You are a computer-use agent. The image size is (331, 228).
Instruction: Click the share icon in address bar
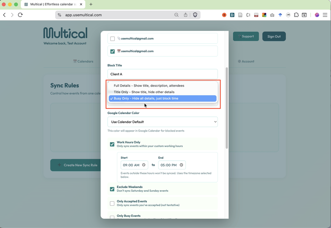coord(185,15)
